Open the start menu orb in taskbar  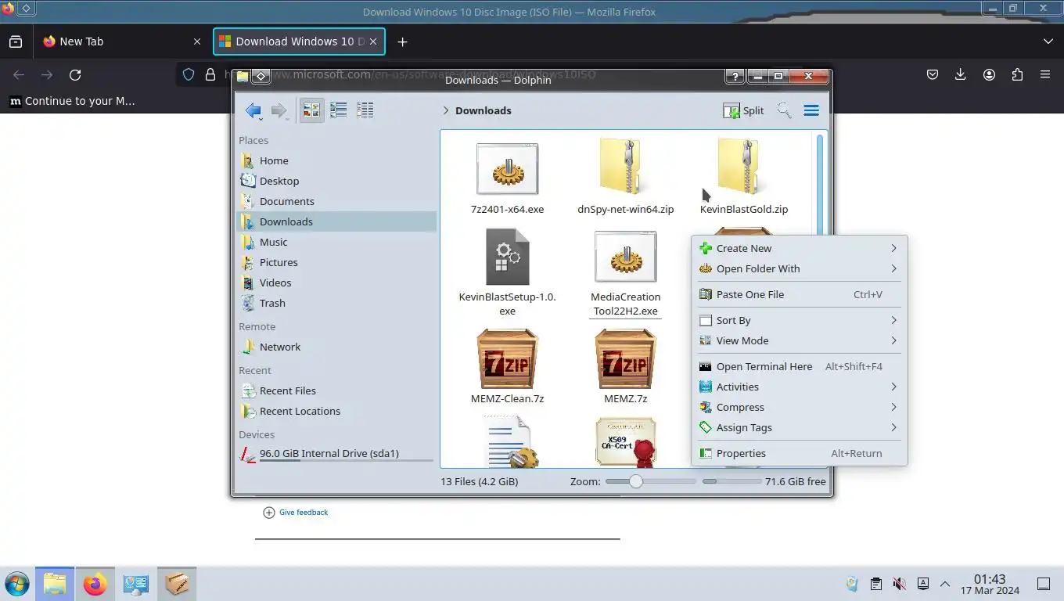pyautogui.click(x=16, y=584)
